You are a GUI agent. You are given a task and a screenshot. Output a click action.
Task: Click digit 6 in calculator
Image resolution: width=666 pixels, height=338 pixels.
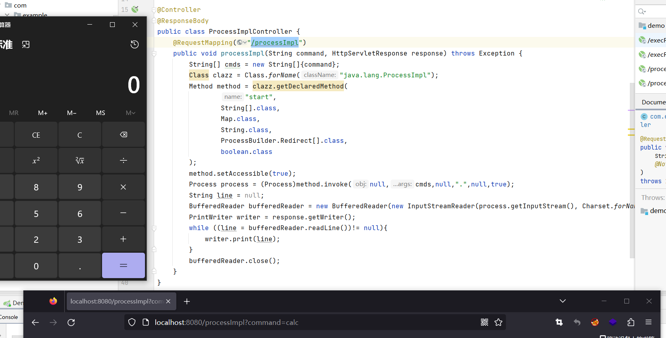point(80,213)
